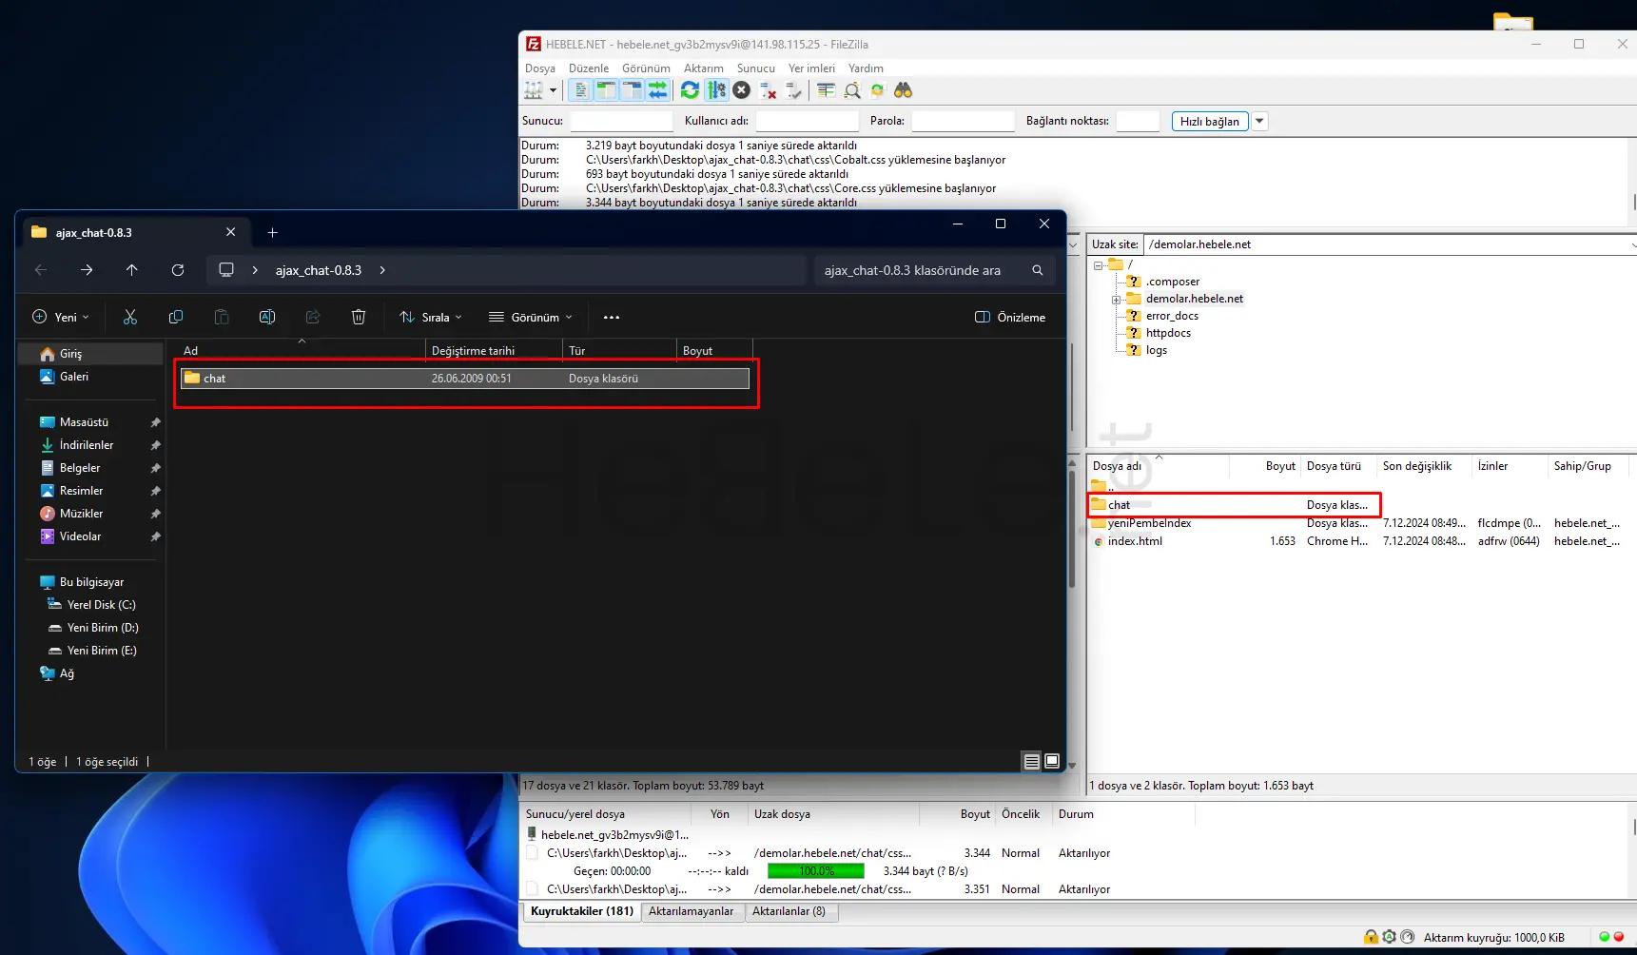
Task: Click the Parola input field
Action: (963, 121)
